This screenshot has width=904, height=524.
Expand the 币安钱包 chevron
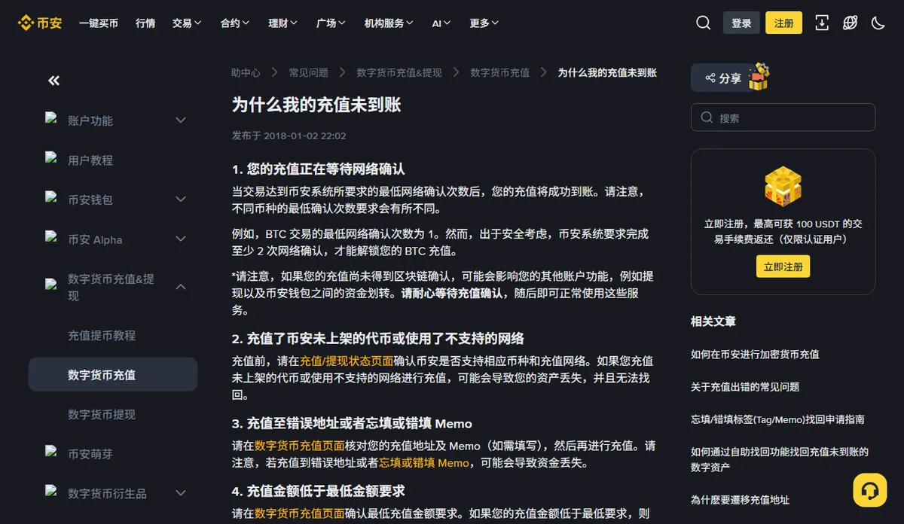point(181,199)
